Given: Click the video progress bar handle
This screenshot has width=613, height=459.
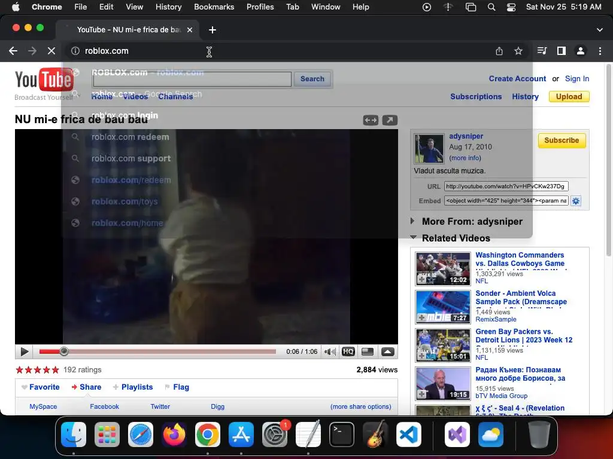Looking at the screenshot, I should pos(64,351).
